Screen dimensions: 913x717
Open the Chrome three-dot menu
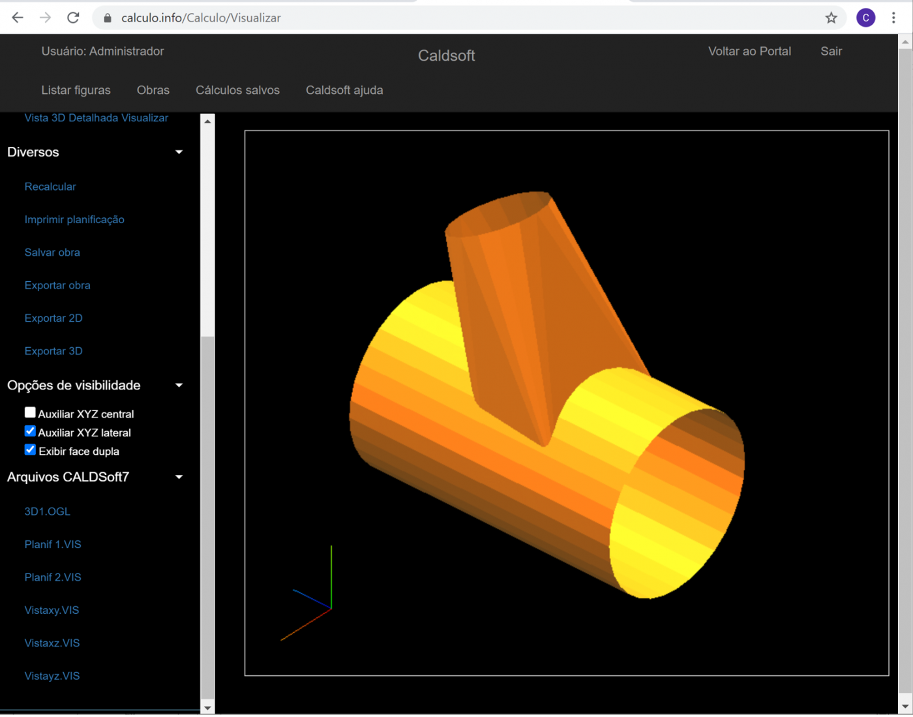pyautogui.click(x=893, y=18)
